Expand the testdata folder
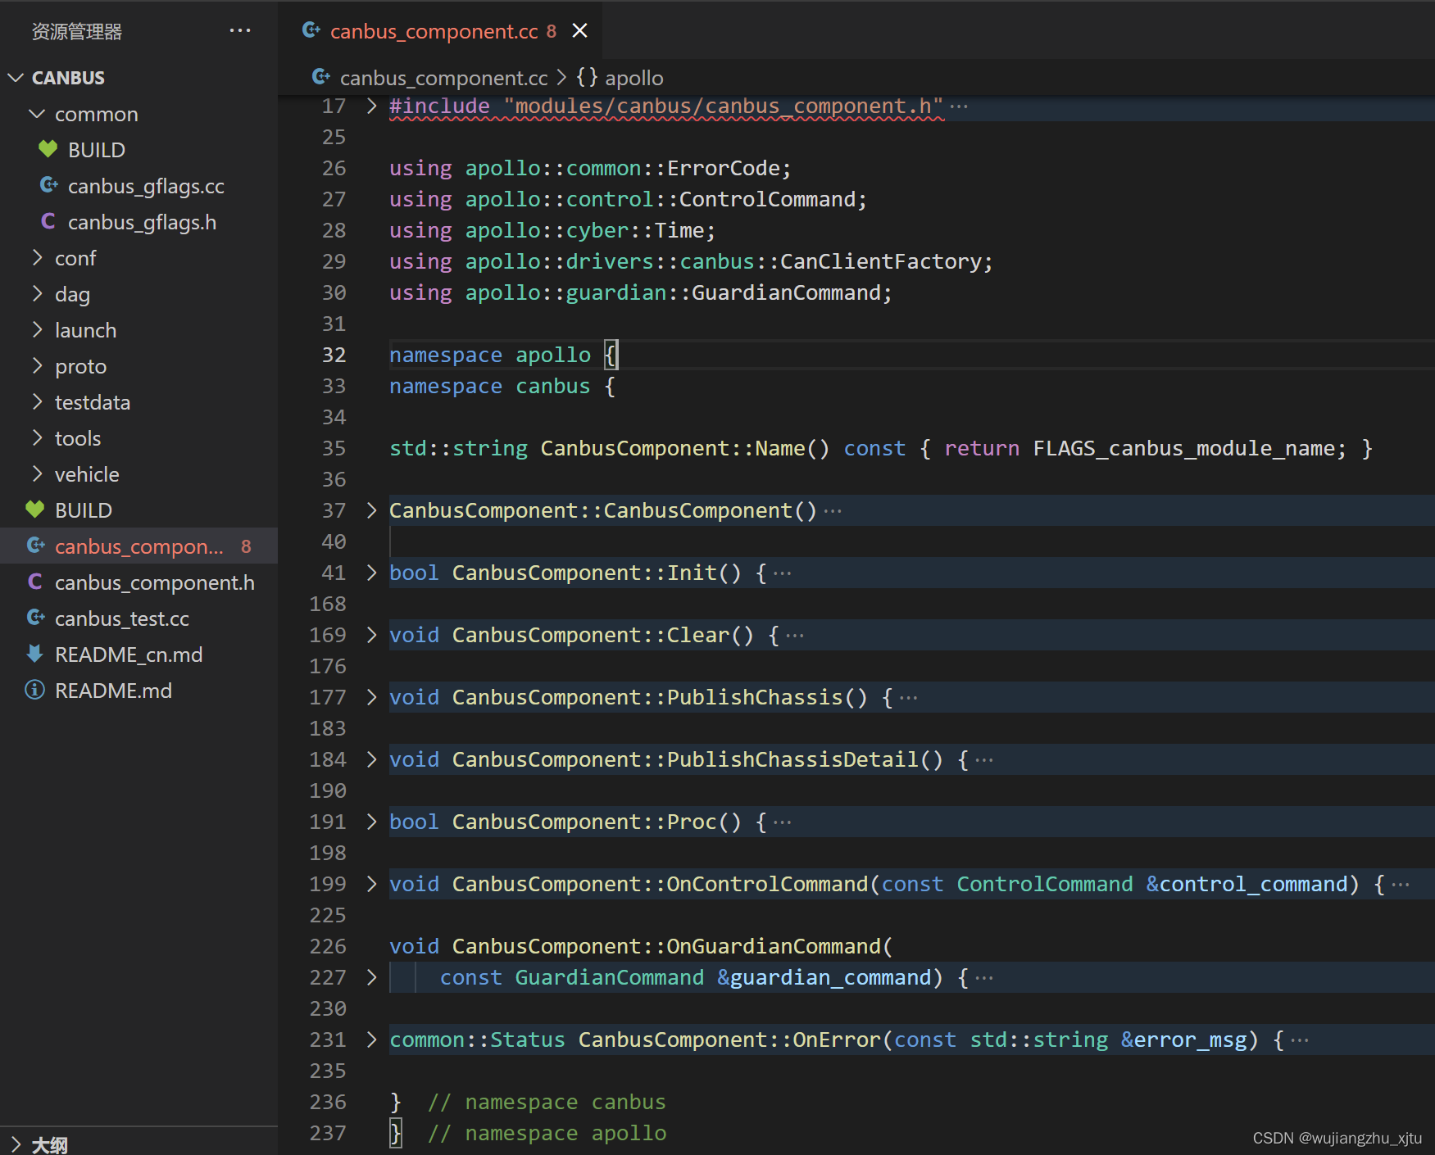Screen dimensions: 1435x1155 [37, 402]
